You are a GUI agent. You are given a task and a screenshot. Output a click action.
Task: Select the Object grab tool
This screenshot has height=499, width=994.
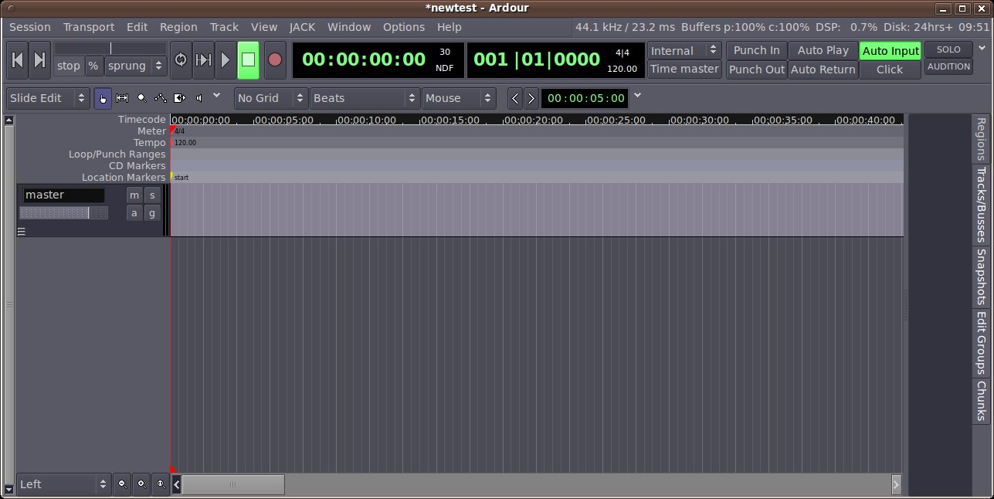coord(103,99)
